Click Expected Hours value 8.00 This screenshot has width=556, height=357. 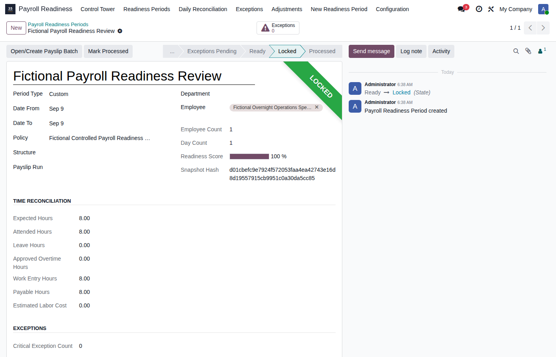85,218
